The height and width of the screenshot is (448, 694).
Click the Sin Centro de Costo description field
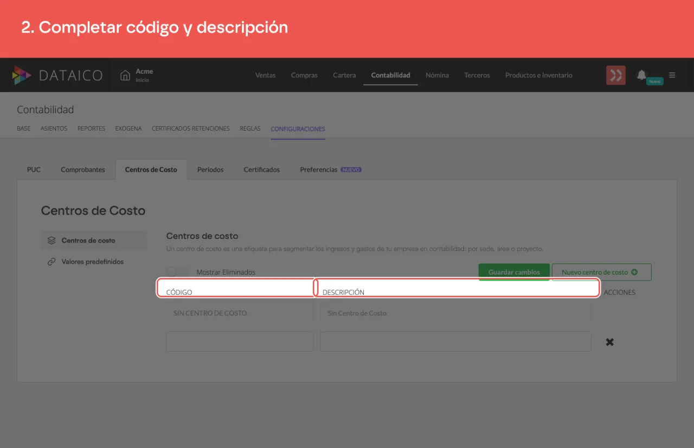455,313
